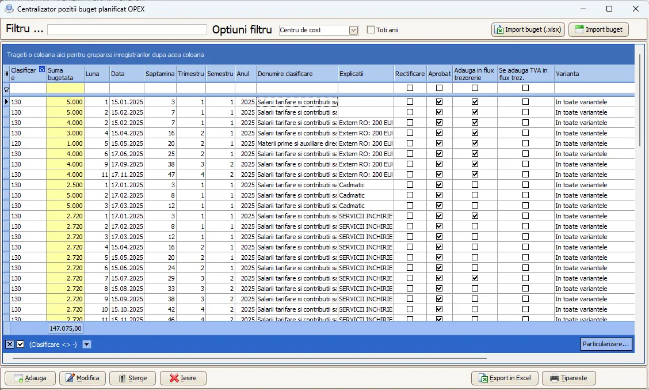Click the application icon in the title bar

(9, 9)
